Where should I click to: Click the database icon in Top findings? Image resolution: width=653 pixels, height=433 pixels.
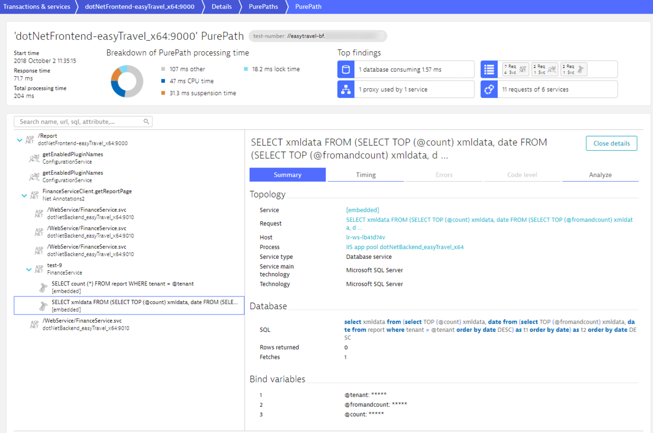pos(346,70)
